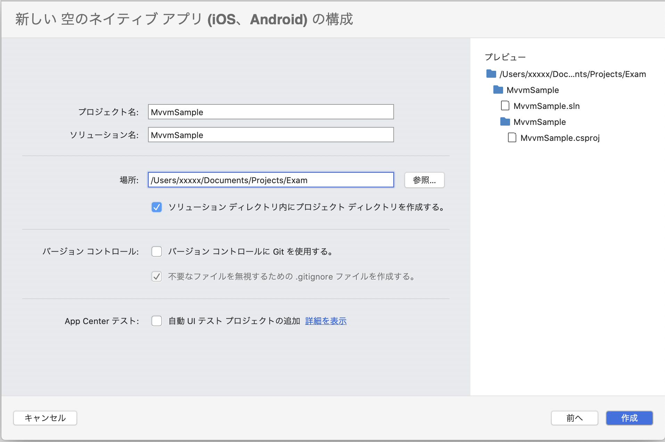Screen dimensions: 665x442
Task: Click 前へ to go back
Action: tap(574, 418)
